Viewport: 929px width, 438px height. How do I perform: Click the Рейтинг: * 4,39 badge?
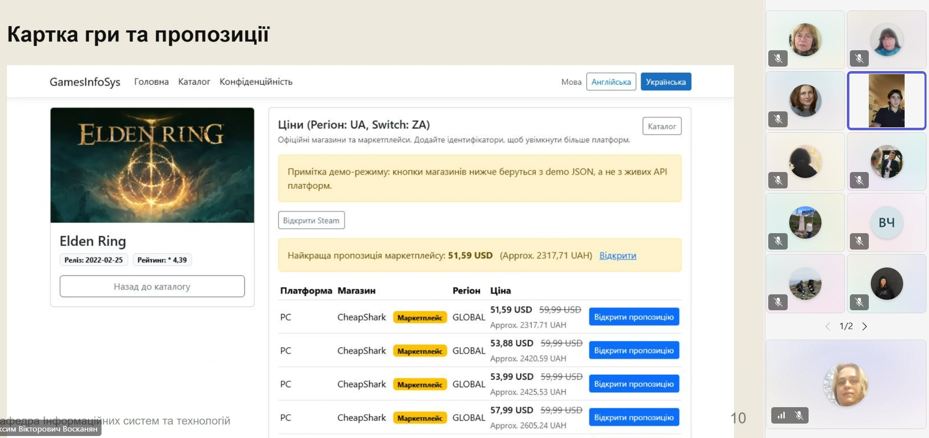point(162,260)
